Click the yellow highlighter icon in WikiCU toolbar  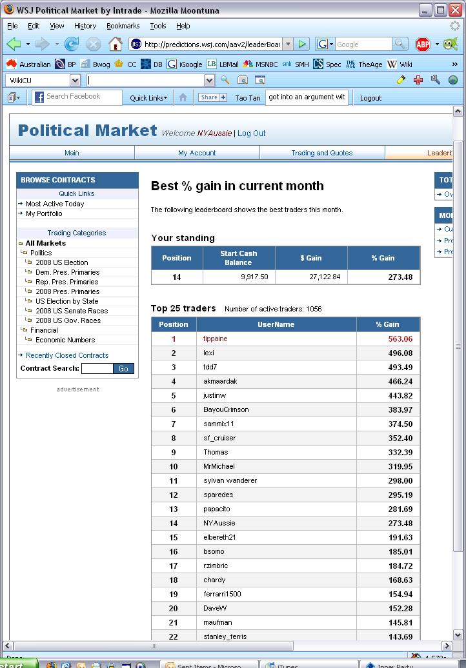[401, 80]
